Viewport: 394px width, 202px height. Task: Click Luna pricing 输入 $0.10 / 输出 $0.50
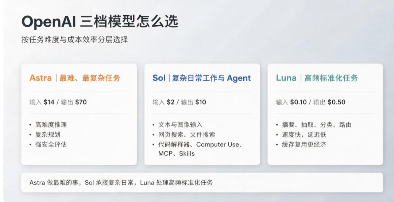310,102
